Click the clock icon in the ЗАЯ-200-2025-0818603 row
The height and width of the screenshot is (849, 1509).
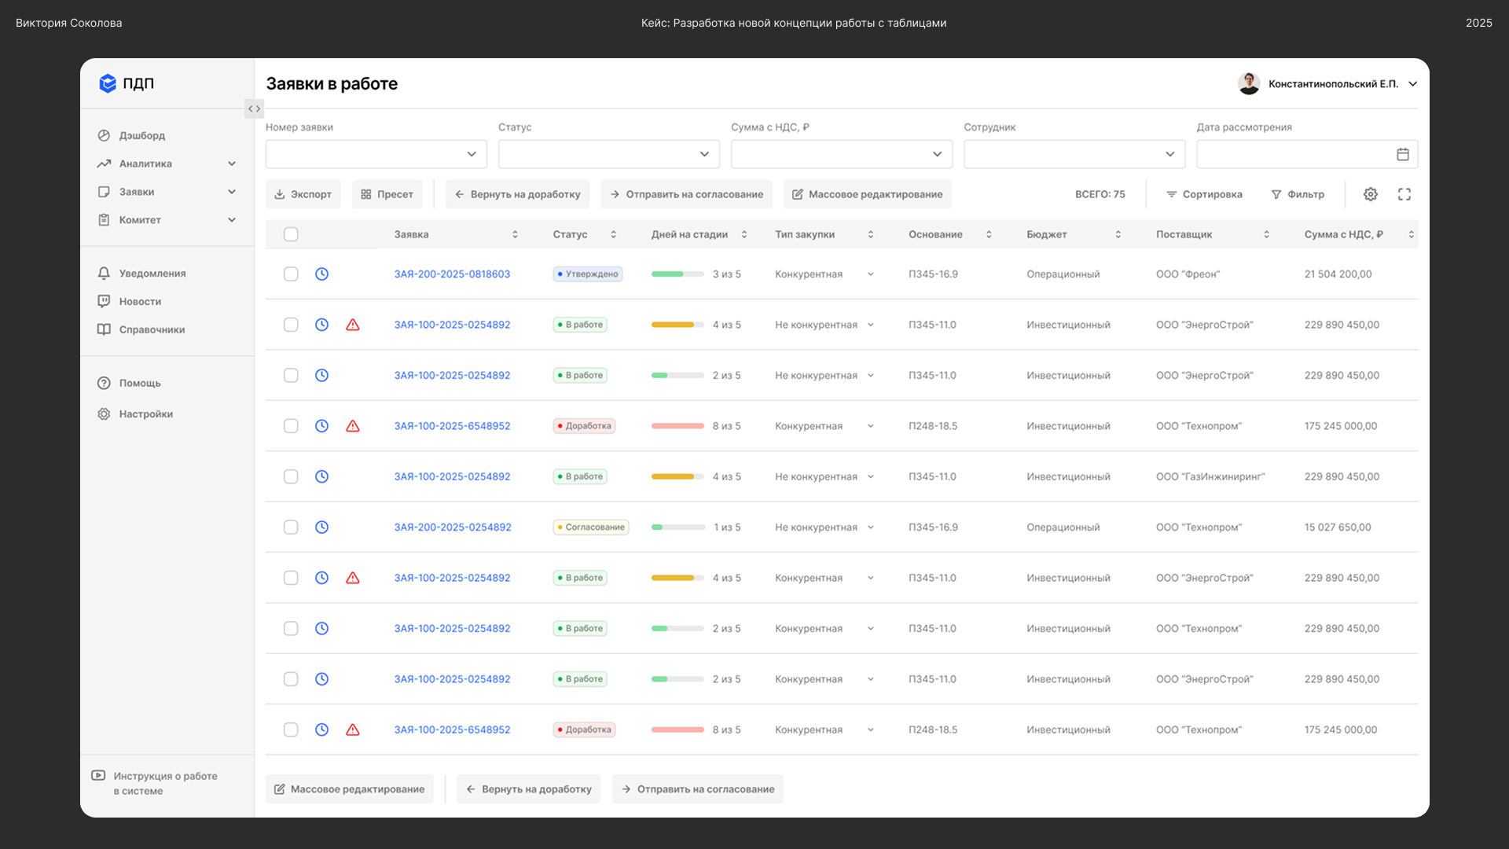click(x=321, y=274)
